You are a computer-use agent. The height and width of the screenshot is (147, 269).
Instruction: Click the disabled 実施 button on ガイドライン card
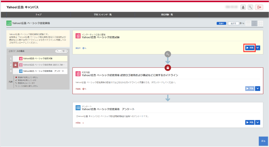250,88
